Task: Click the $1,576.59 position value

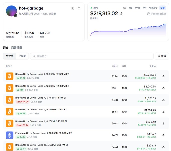Action: [150, 98]
